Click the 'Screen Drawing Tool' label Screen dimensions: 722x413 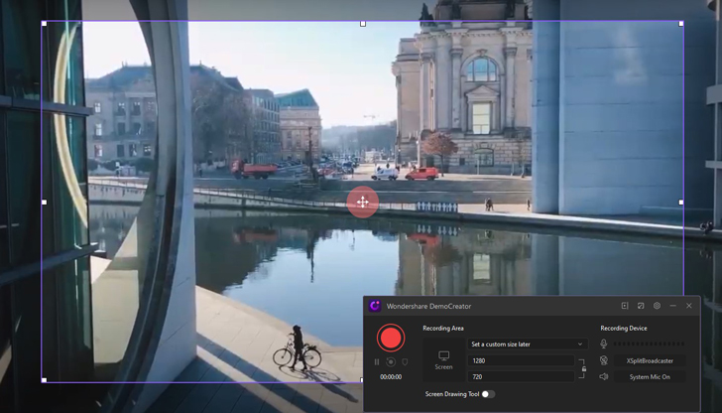[451, 394]
